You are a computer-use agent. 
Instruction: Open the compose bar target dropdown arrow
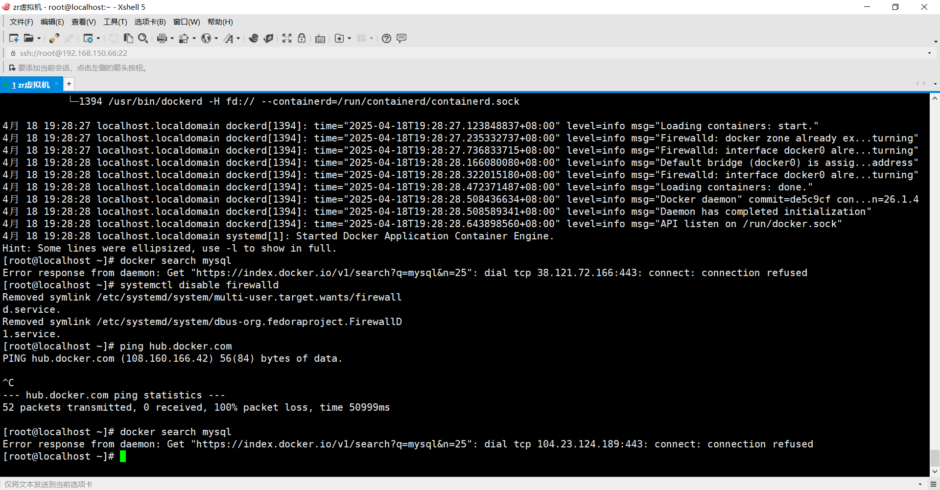(x=920, y=484)
